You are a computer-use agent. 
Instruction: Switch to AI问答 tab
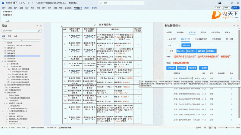(x=169, y=32)
